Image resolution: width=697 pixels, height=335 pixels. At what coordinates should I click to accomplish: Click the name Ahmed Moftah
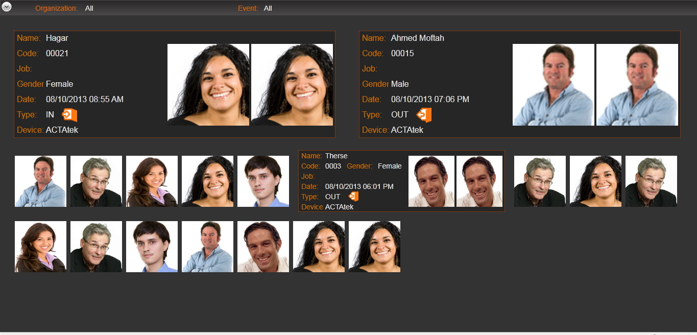tap(417, 38)
